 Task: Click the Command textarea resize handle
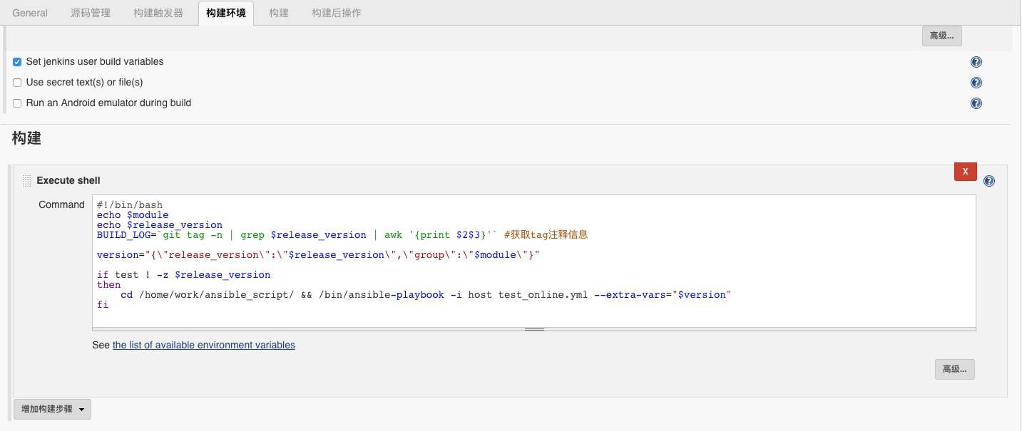534,329
